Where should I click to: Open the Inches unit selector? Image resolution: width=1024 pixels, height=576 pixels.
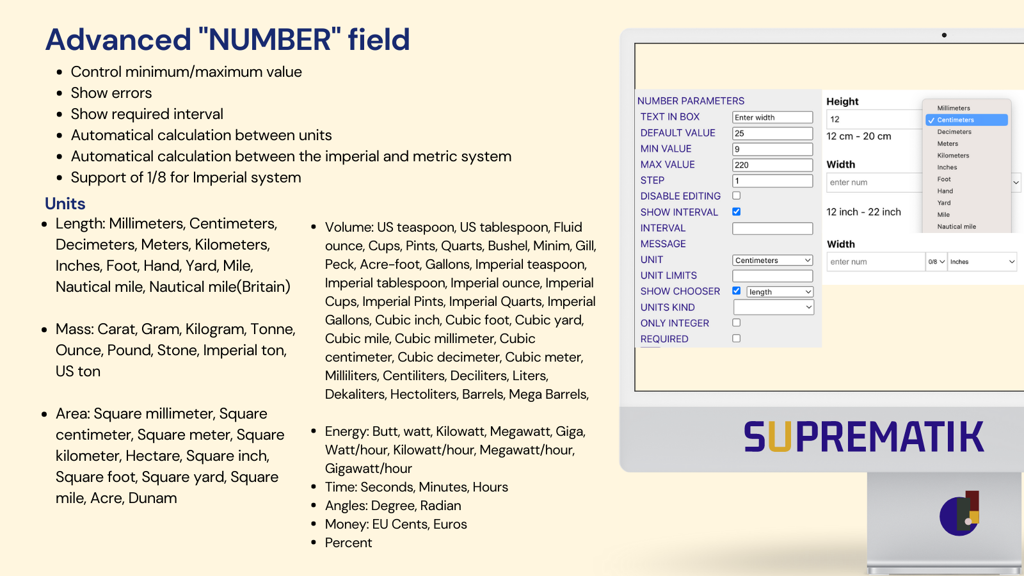(981, 262)
